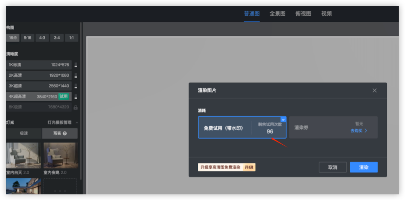Open the 俯视图 tab

303,13
